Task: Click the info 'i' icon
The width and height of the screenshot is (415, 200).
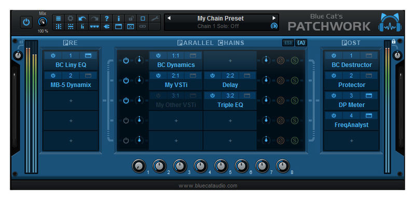Action: point(119,19)
